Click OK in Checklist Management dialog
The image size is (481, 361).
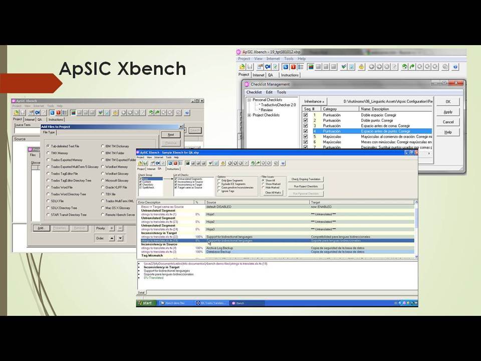[x=448, y=102]
